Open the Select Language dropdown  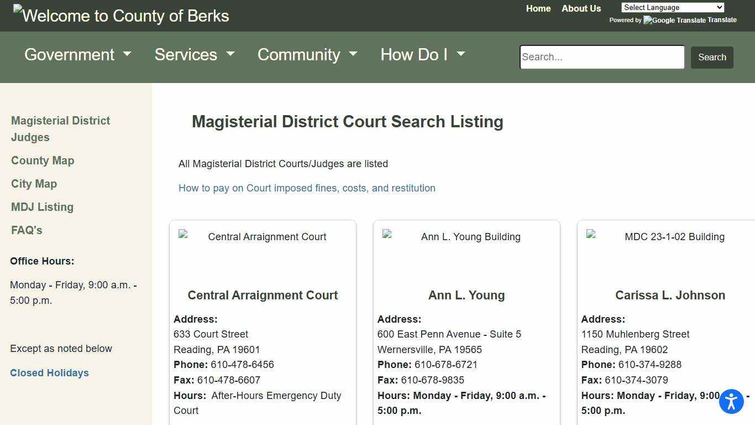point(672,7)
